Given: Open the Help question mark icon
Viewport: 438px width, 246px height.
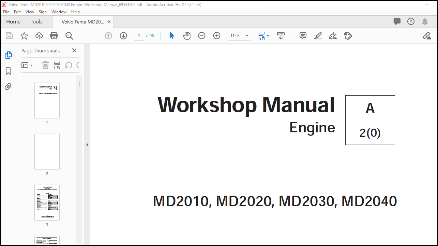Looking at the screenshot, I should tap(411, 21).
